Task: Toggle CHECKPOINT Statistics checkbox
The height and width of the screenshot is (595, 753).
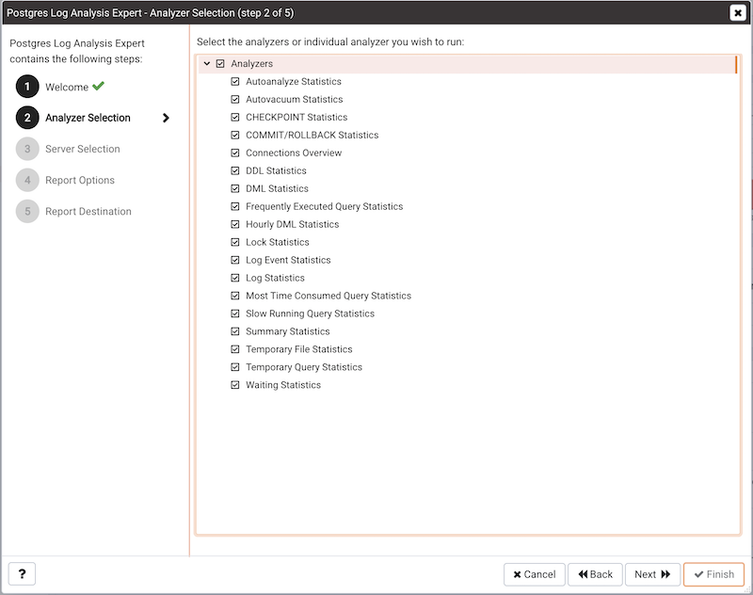Action: click(234, 117)
